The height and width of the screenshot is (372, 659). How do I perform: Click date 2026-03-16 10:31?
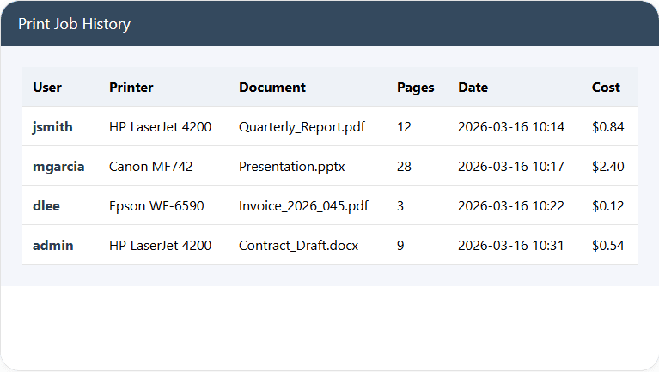point(511,246)
